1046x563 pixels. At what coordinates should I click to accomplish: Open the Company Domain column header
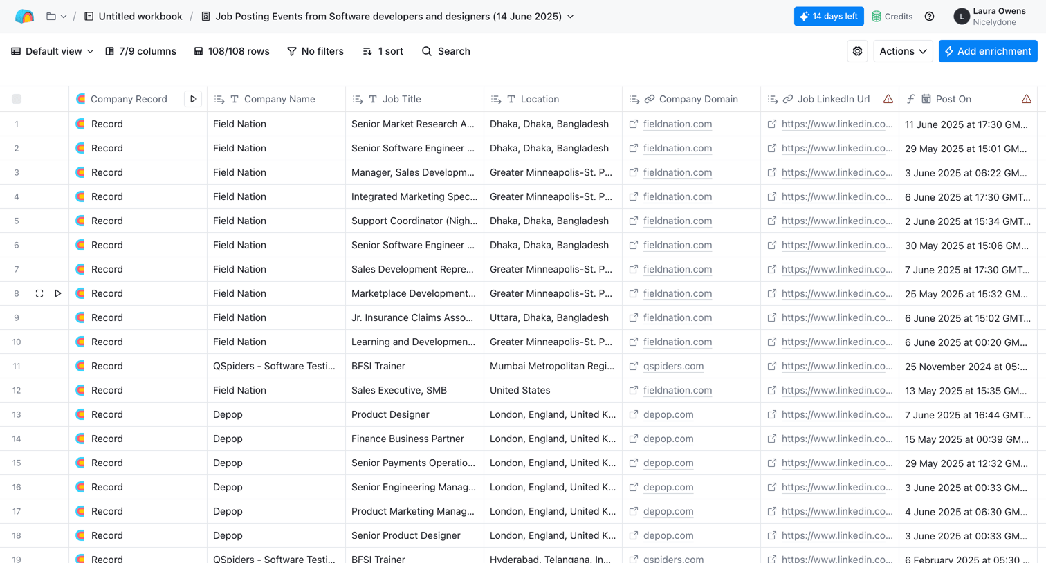691,99
